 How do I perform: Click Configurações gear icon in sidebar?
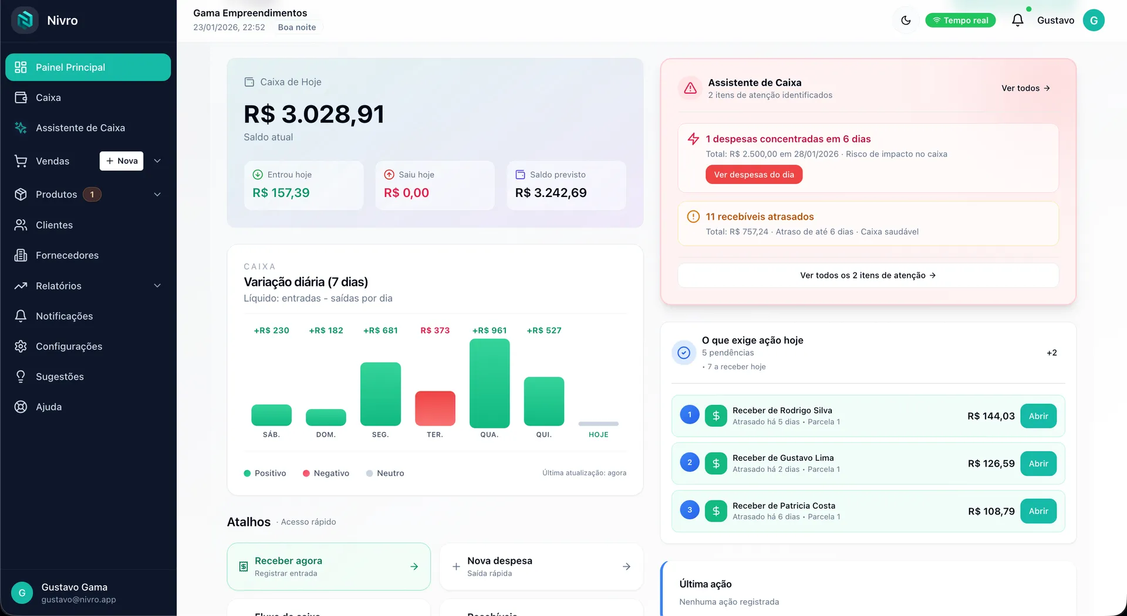pos(21,346)
